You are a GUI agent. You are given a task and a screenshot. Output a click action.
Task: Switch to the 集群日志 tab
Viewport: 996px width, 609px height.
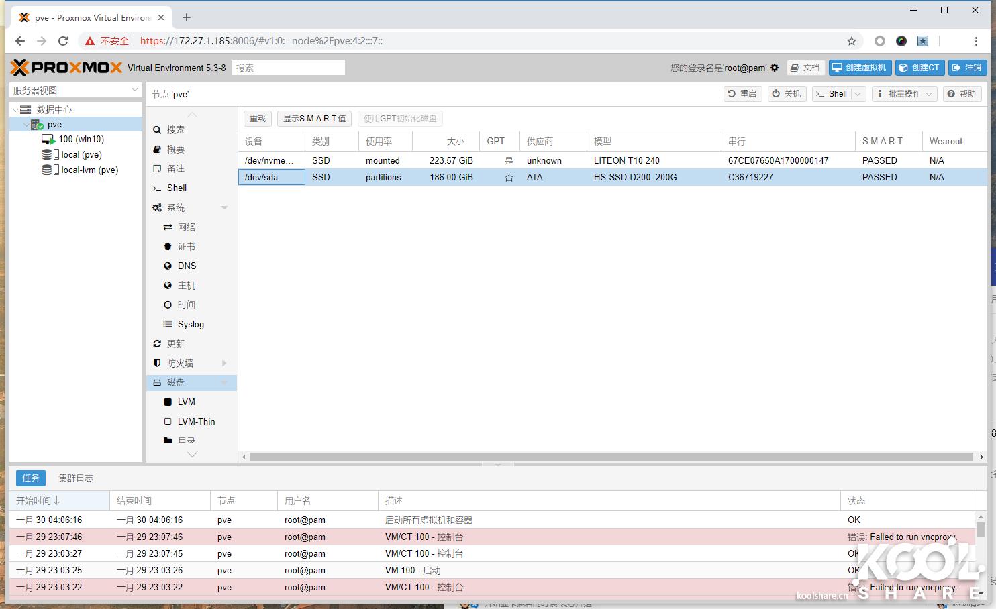tap(76, 478)
